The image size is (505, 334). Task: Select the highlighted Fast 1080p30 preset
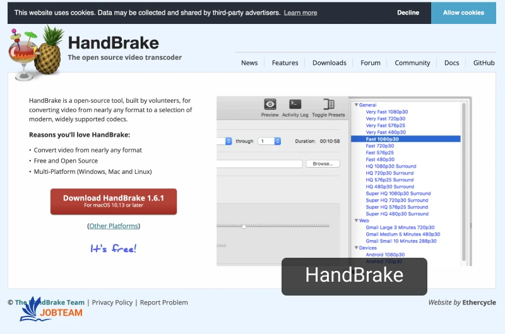[406, 139]
